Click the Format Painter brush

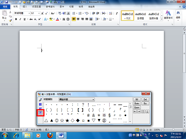[10, 21]
